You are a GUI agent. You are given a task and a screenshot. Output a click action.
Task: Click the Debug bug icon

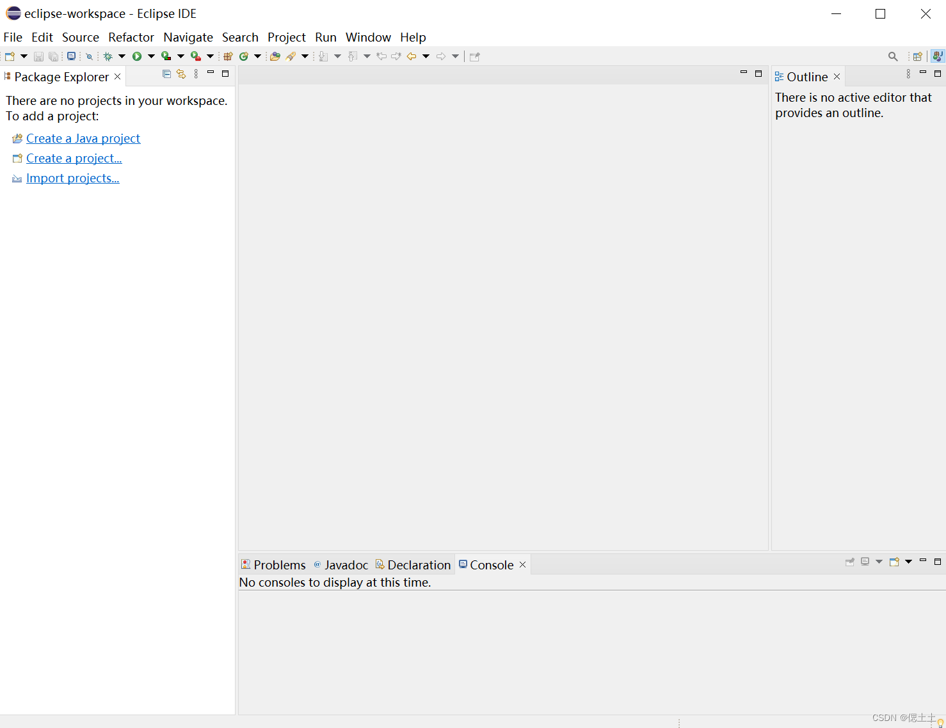(108, 56)
